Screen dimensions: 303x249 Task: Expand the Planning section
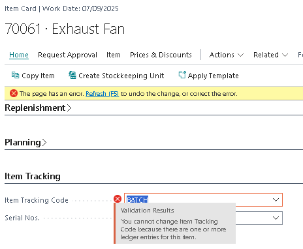tap(25, 142)
